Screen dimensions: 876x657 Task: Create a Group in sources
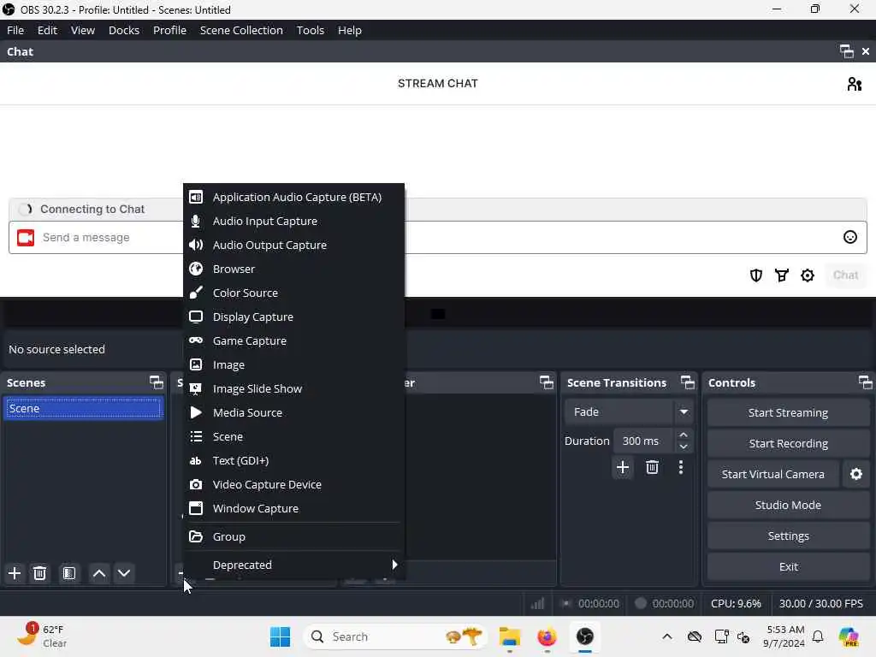click(293, 537)
